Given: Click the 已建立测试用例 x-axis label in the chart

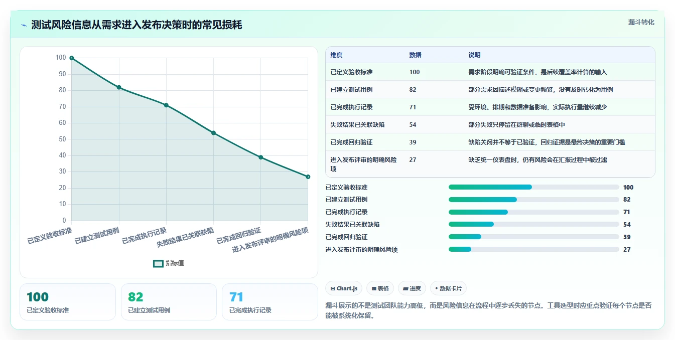Looking at the screenshot, I should pyautogui.click(x=97, y=235).
